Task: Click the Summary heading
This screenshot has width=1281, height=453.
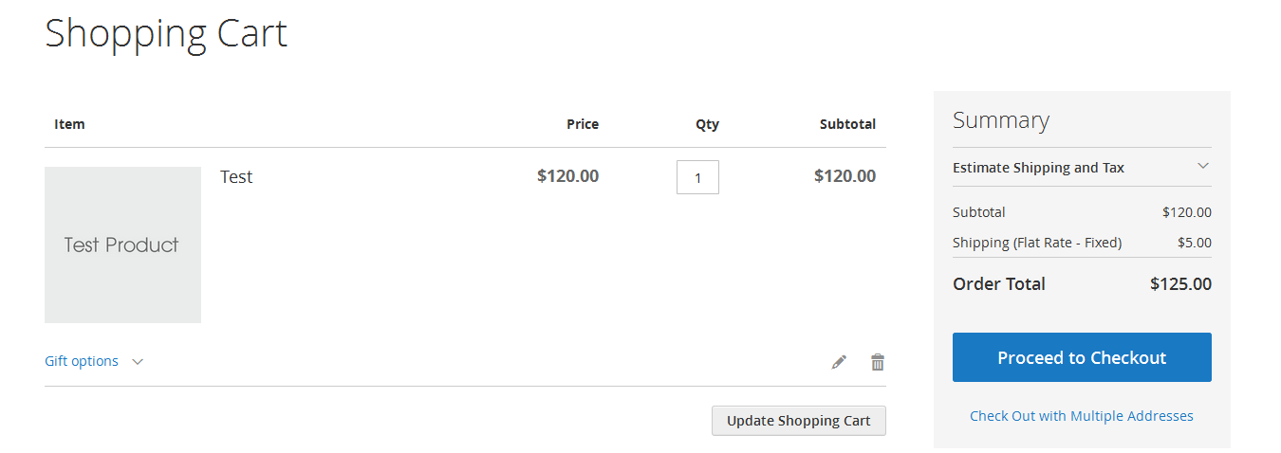Action: 1001,120
